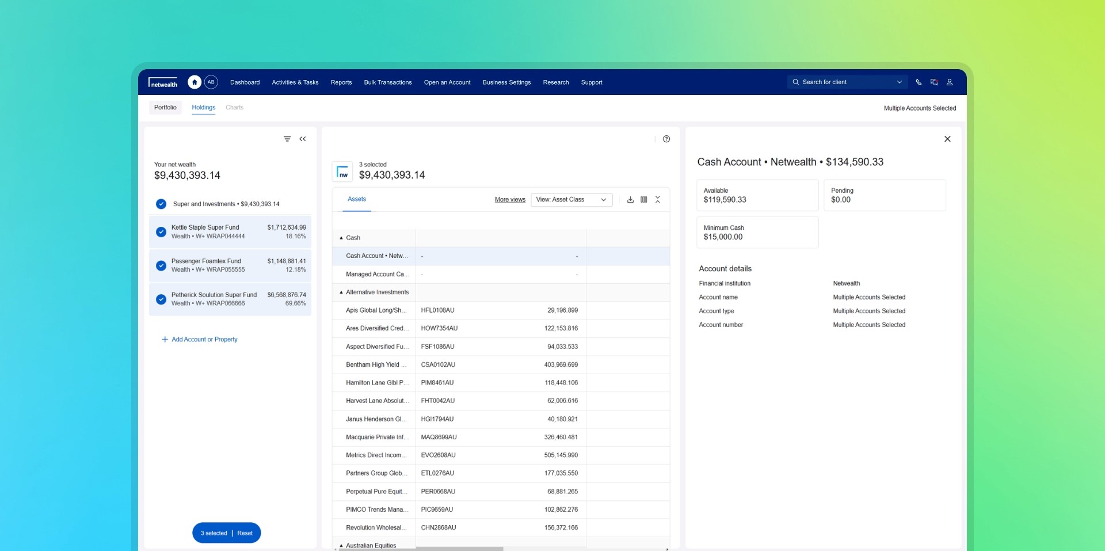Image resolution: width=1105 pixels, height=551 pixels.
Task: Select the Metrics Direct Incom... row
Action: click(x=501, y=455)
